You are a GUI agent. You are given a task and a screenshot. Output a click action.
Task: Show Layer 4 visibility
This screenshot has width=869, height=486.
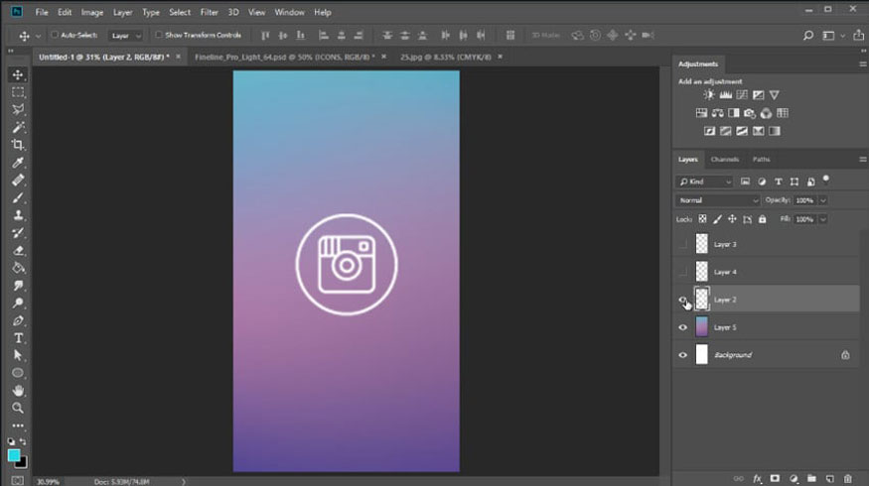[683, 272]
